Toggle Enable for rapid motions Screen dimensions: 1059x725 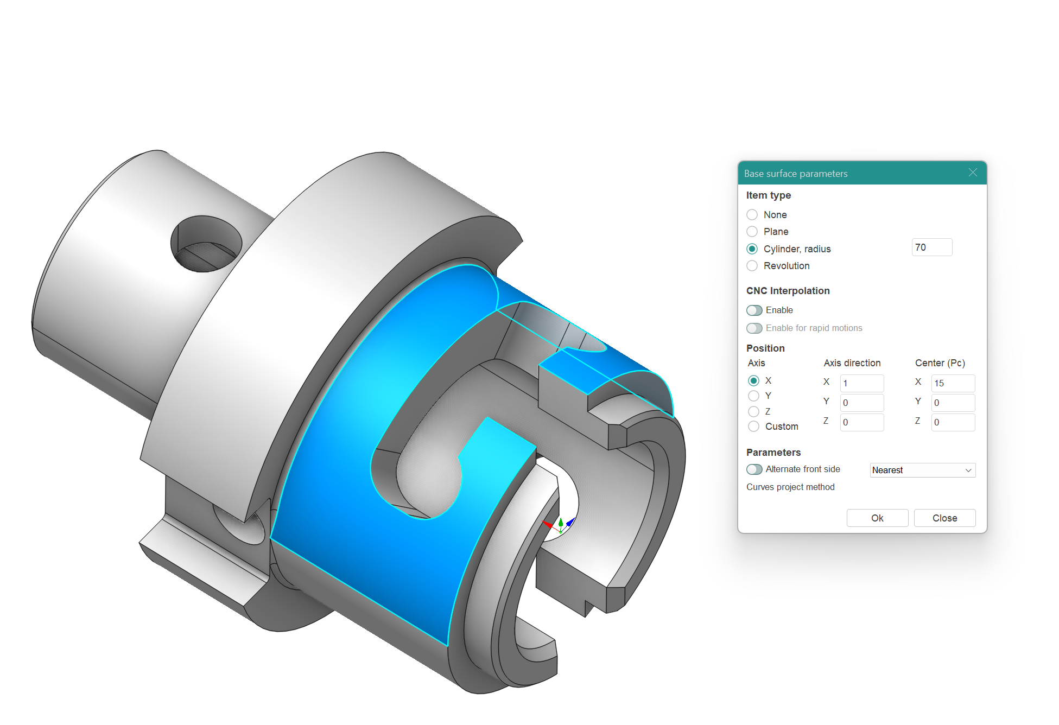click(754, 328)
